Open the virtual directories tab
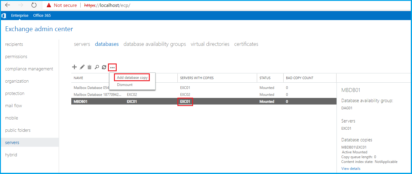412x174 pixels. click(x=210, y=44)
